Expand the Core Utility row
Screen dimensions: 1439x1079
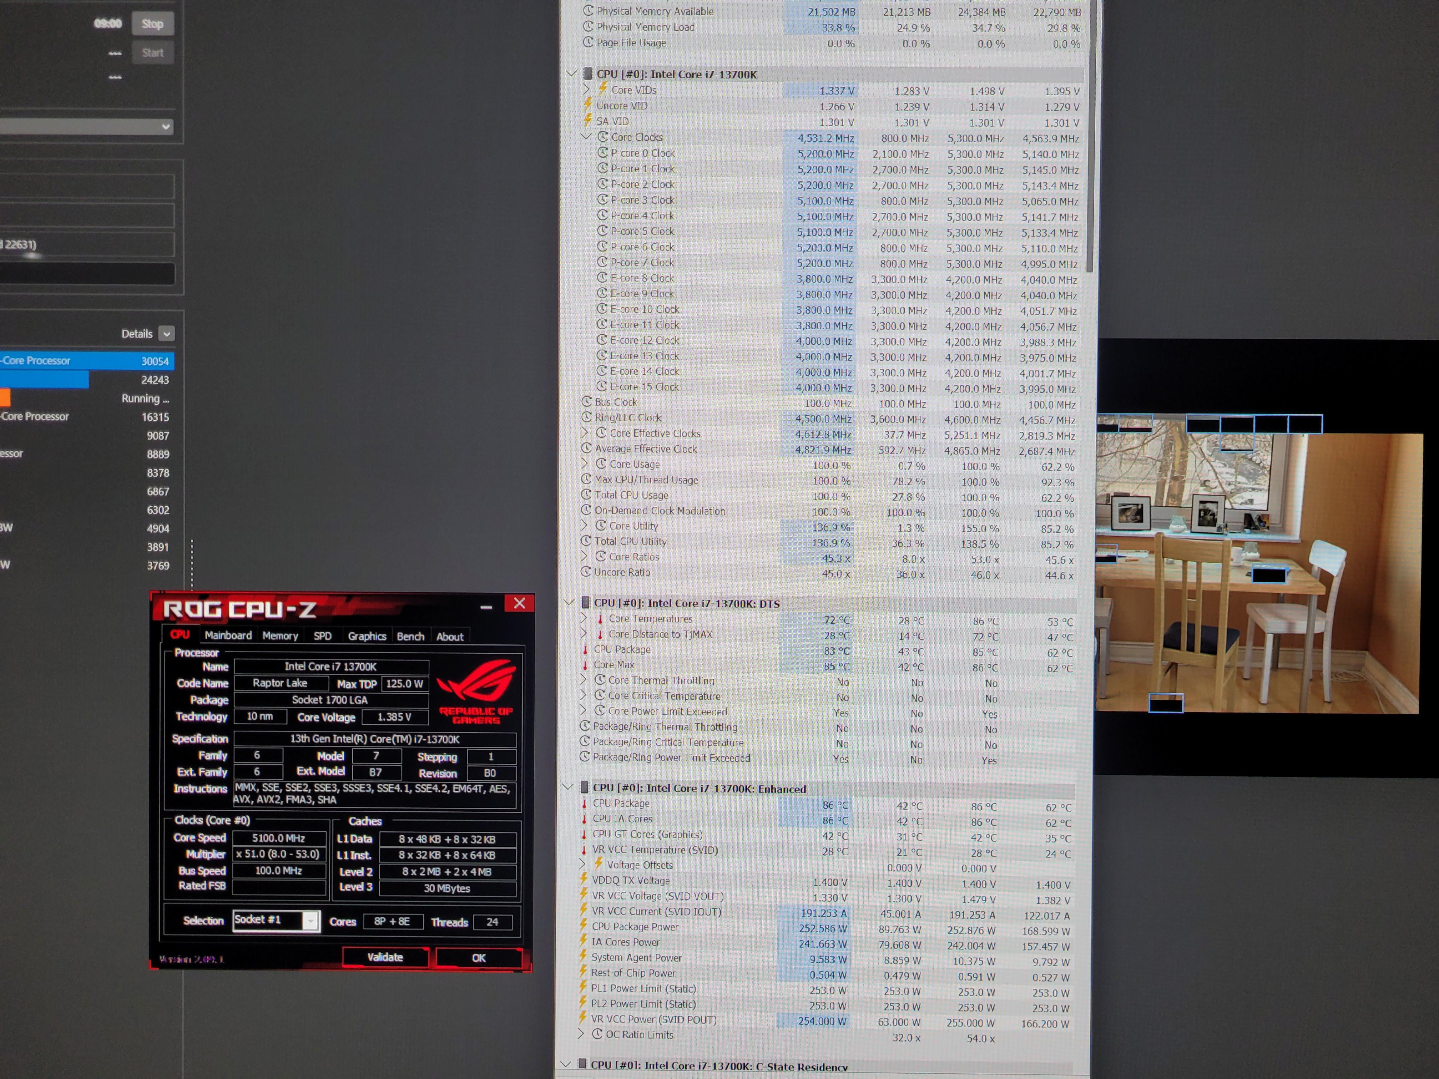point(584,525)
